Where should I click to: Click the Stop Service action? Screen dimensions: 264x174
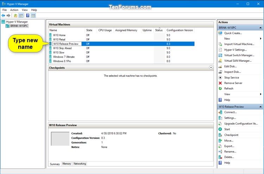[x=232, y=77]
